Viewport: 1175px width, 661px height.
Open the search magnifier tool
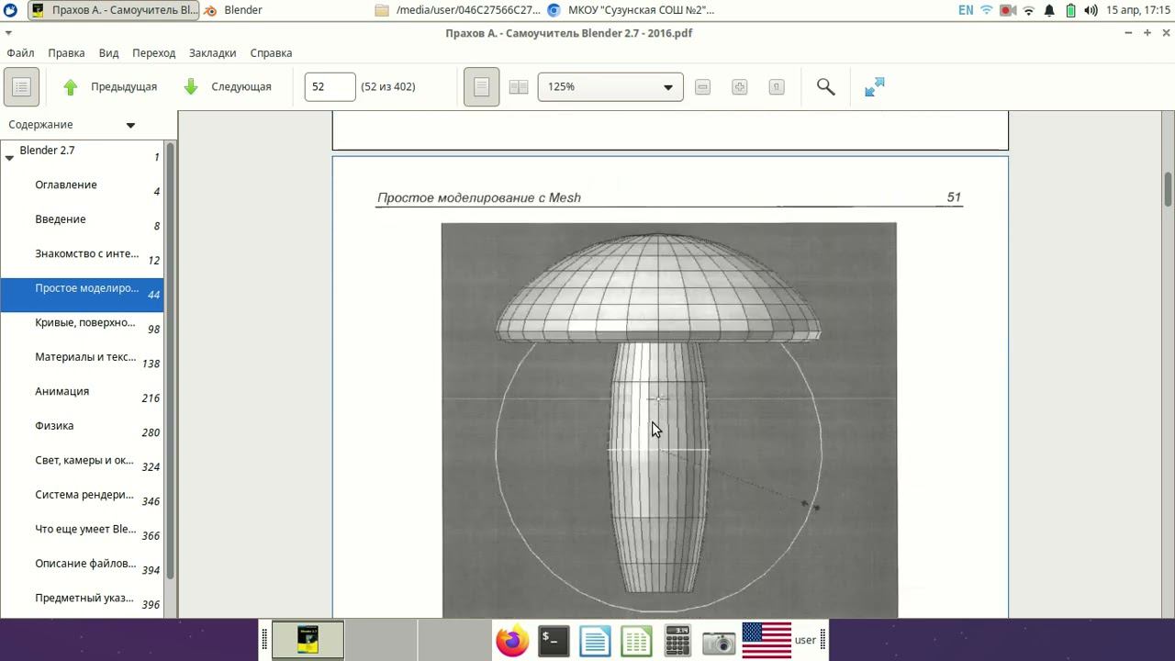click(x=825, y=87)
